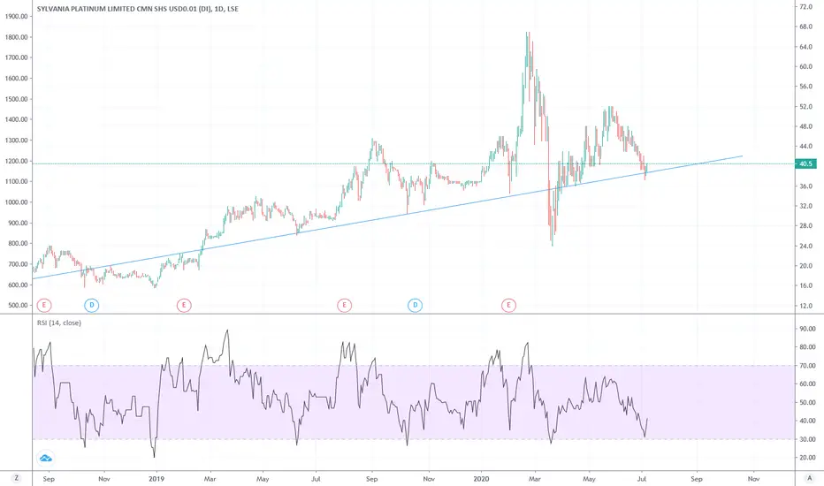
Task: Click the 1200.00 label on left price scale
Action: pyautogui.click(x=16, y=161)
